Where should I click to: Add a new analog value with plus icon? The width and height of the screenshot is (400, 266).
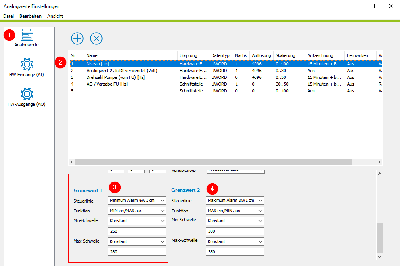point(77,38)
